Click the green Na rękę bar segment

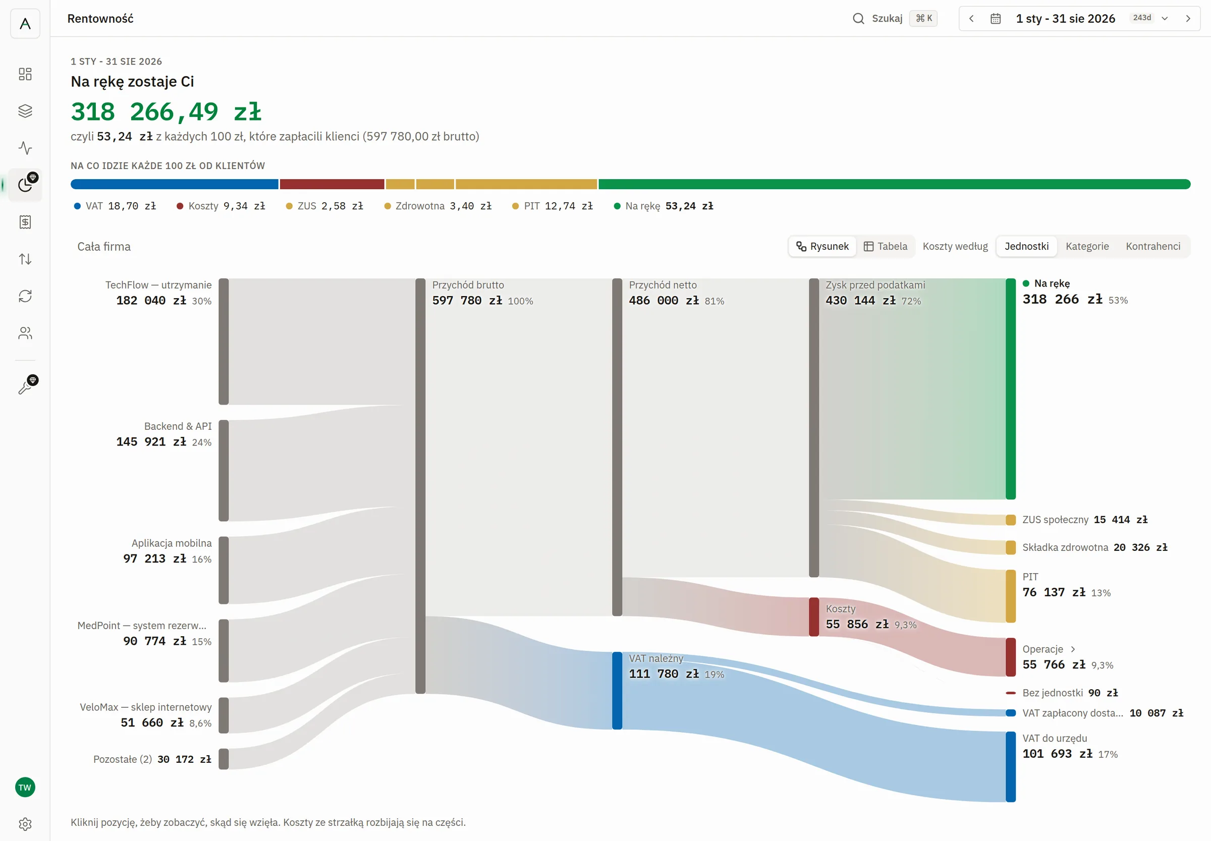(894, 184)
